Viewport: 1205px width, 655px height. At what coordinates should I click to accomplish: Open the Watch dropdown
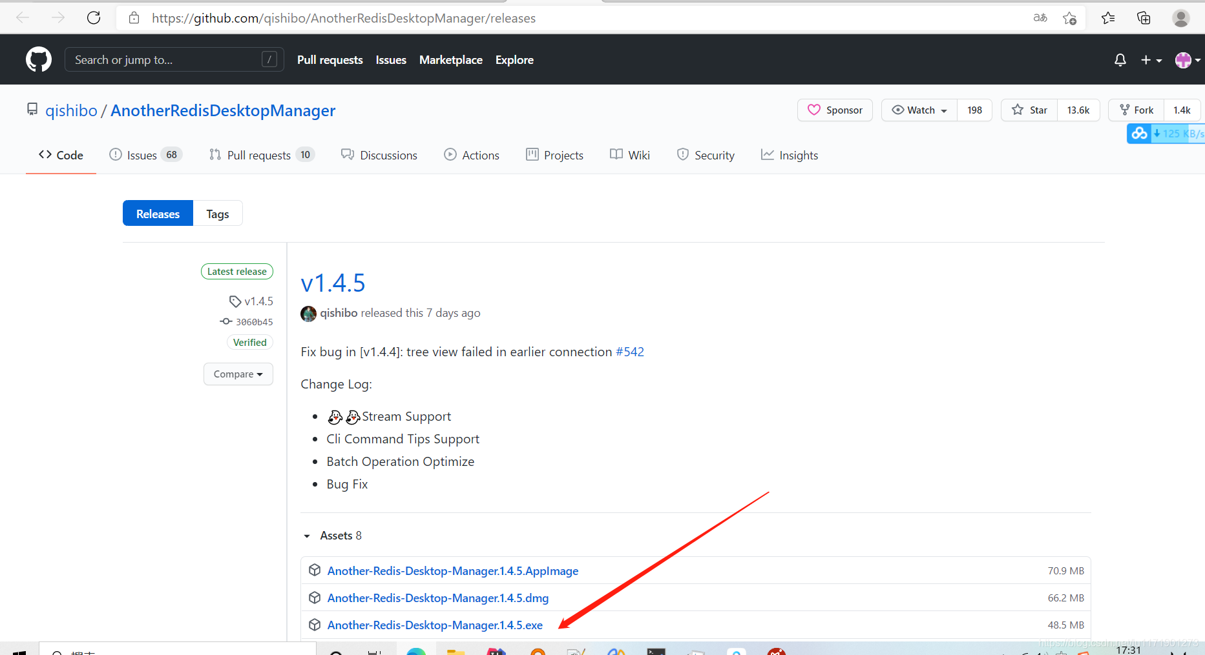pyautogui.click(x=919, y=110)
